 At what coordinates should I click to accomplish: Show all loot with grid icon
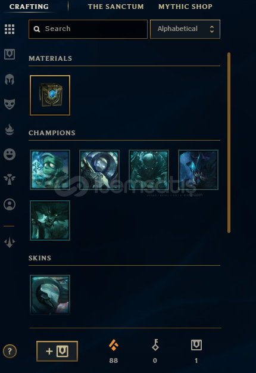pos(10,29)
